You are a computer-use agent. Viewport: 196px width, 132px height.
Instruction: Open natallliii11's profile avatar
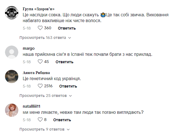(x=12, y=110)
